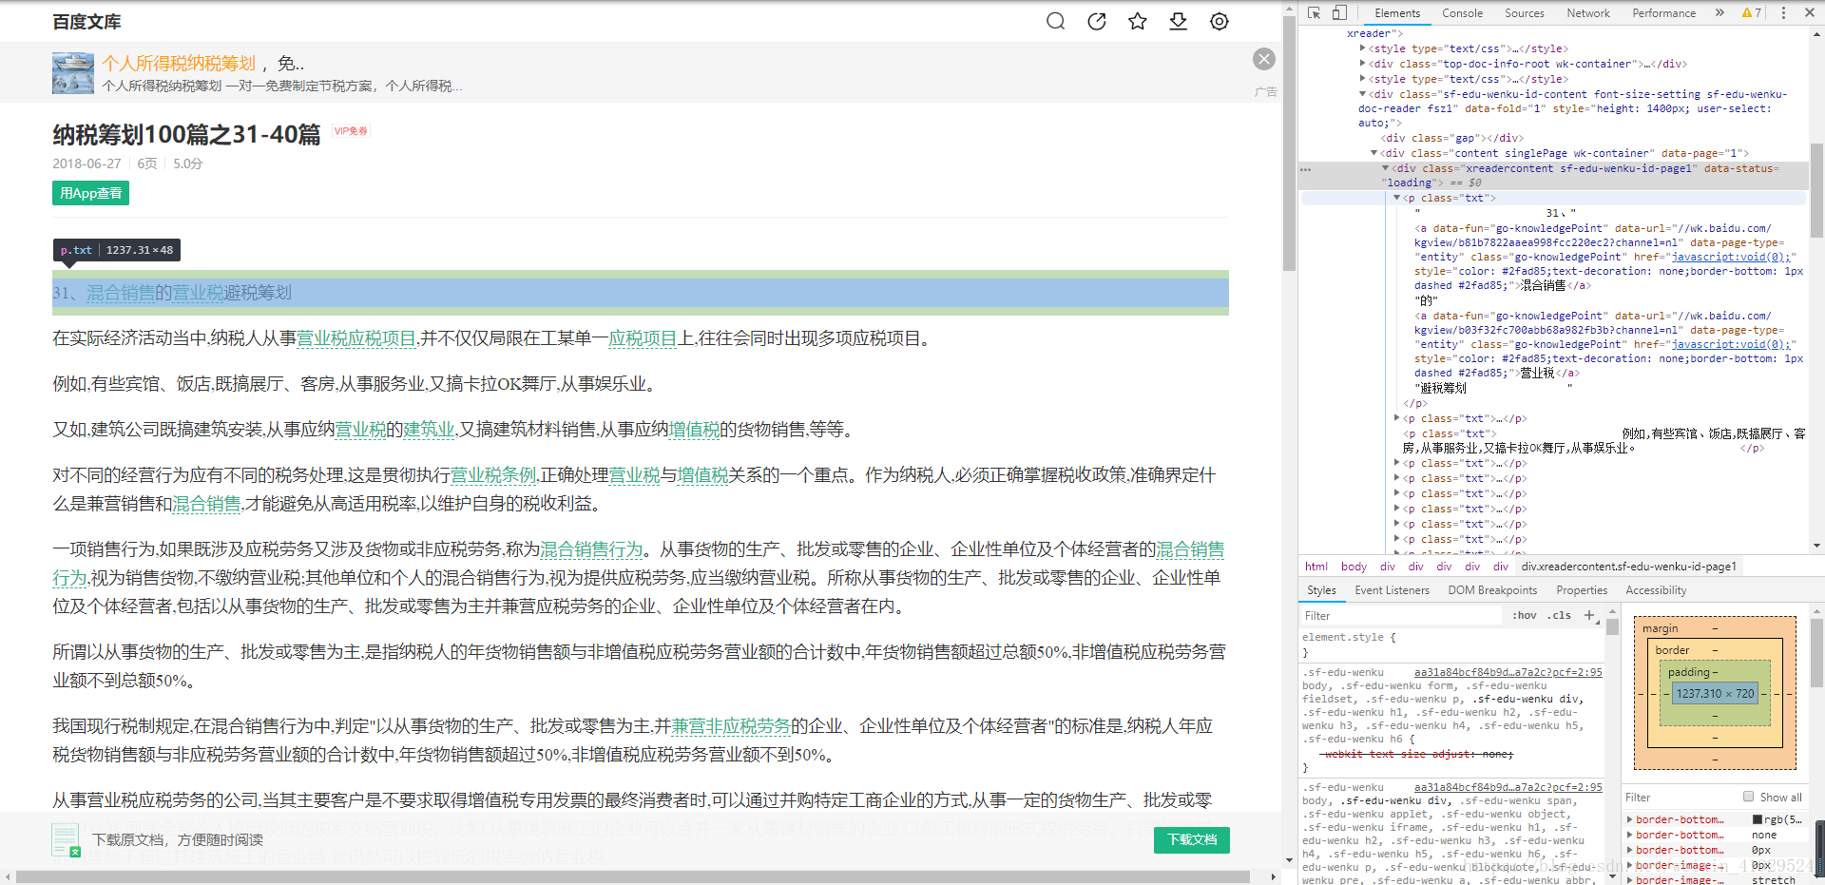Open the DevTools three-dot customize menu
The width and height of the screenshot is (1825, 885).
pos(1783,13)
